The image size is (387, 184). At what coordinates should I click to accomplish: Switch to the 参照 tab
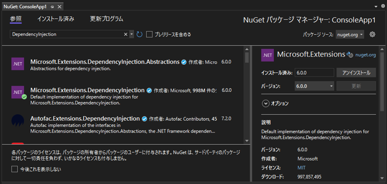(x=16, y=19)
